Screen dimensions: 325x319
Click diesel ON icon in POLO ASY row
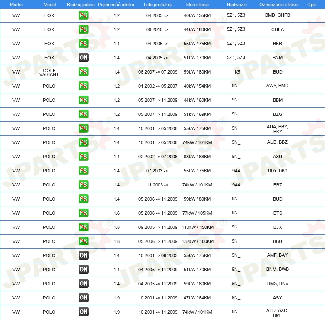tap(83, 298)
